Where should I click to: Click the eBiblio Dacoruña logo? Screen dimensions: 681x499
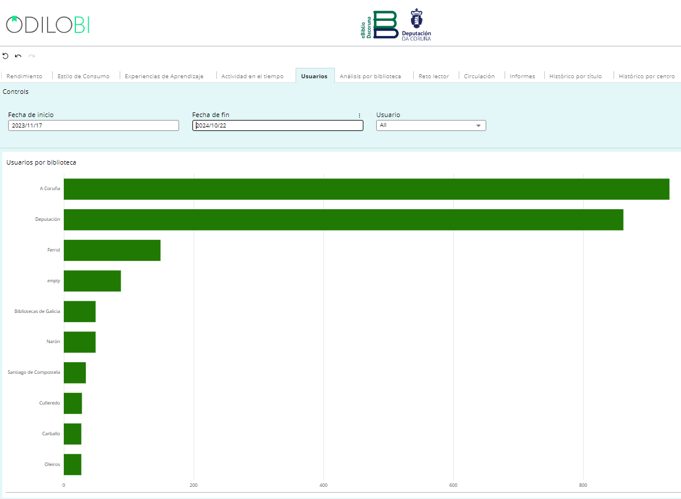(x=380, y=24)
